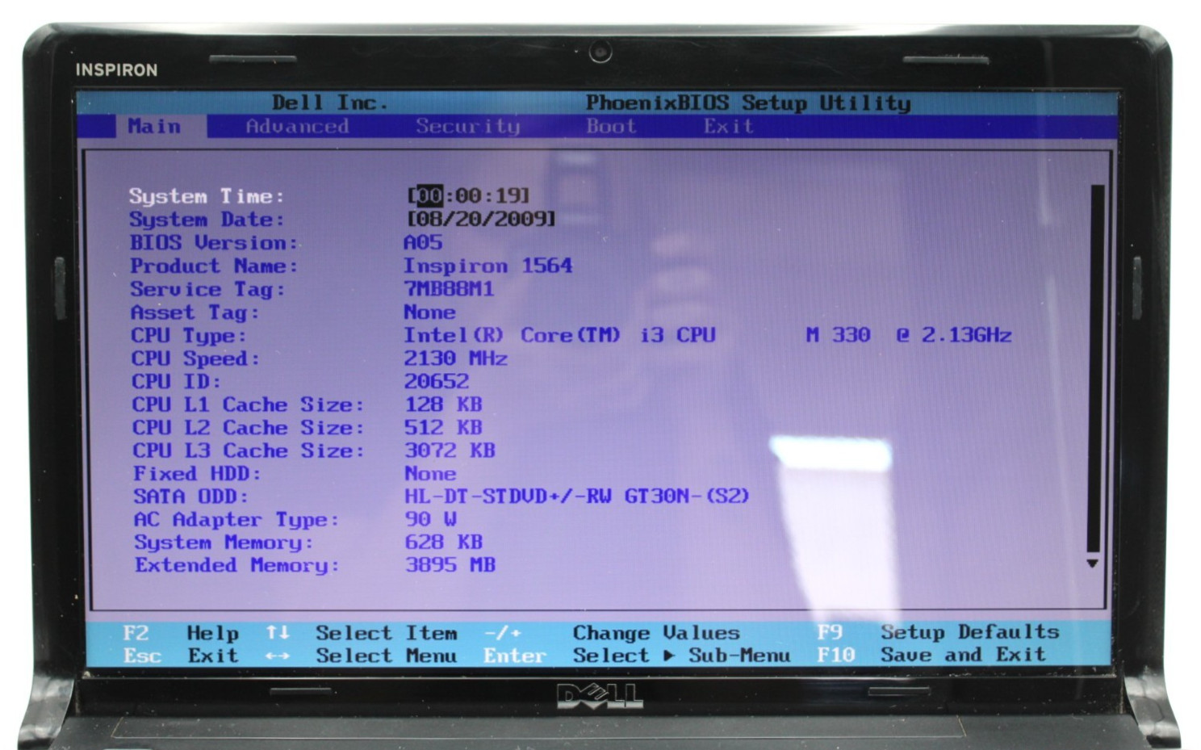Click product name Inspiron 1564
The image size is (1201, 750).
tap(488, 266)
